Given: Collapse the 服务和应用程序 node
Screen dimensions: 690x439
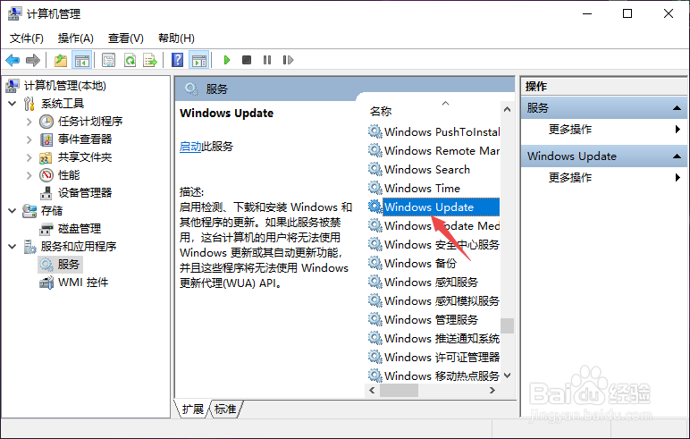Looking at the screenshot, I should click(13, 246).
